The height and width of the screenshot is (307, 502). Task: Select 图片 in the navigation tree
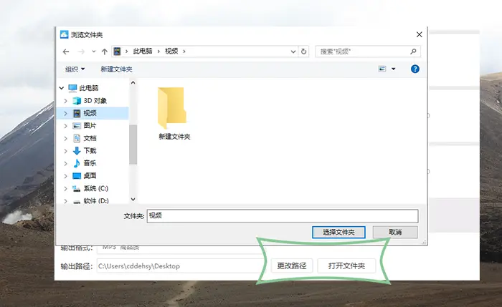coord(90,125)
